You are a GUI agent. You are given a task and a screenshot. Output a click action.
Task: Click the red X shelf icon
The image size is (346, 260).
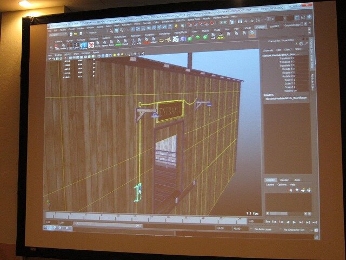[91, 45]
